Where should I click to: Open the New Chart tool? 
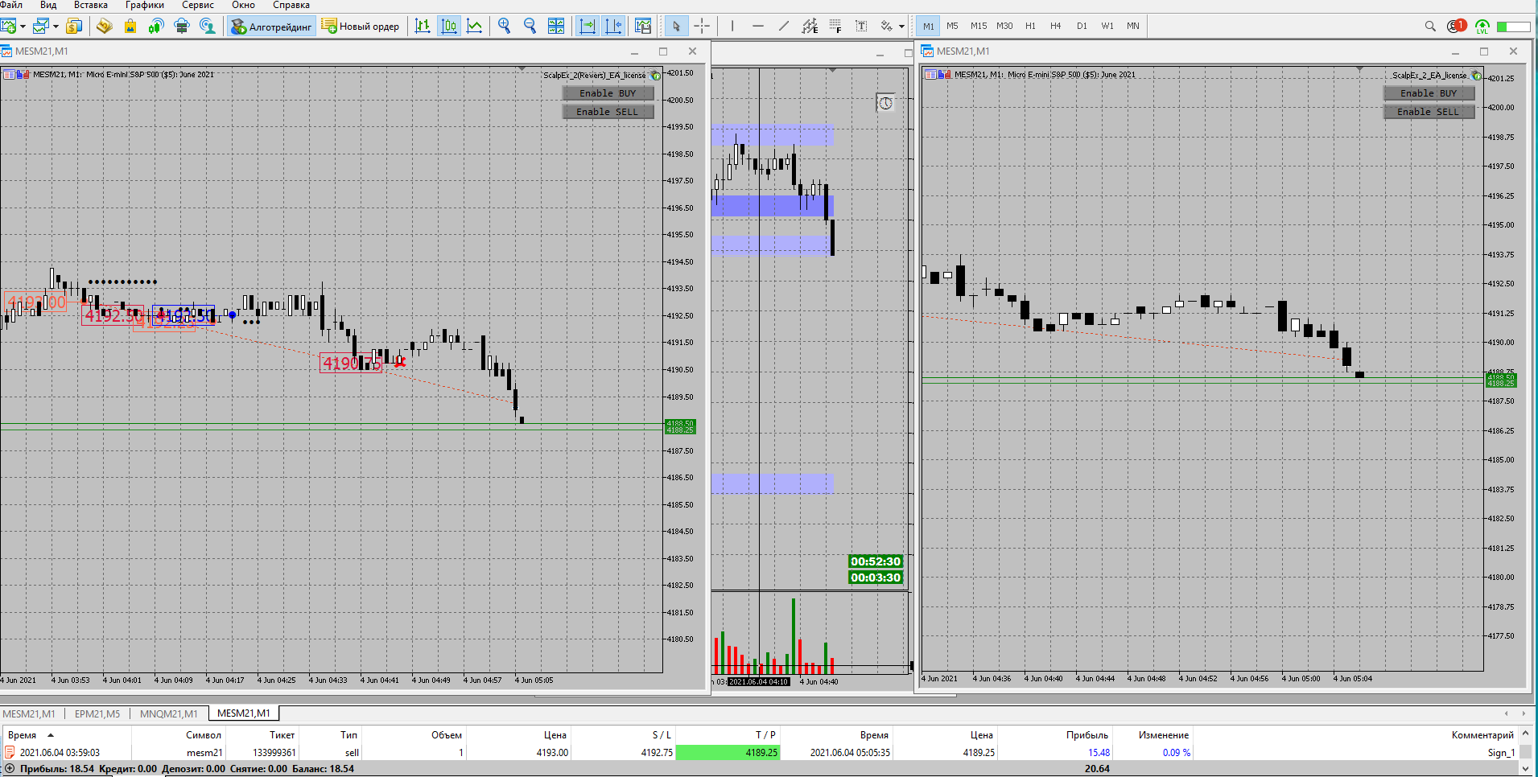[9, 27]
